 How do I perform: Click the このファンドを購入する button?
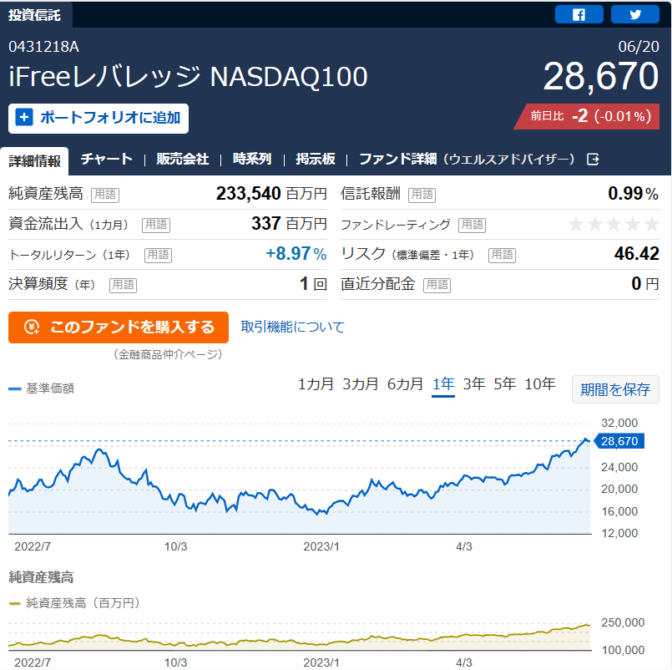pos(119,327)
